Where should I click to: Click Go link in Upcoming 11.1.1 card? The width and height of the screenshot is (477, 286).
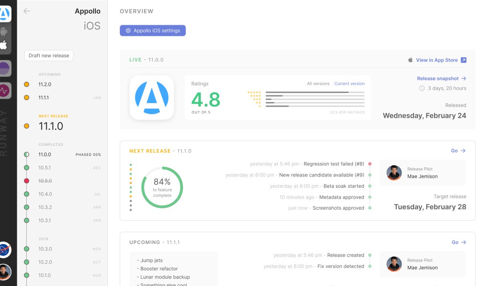coord(455,242)
